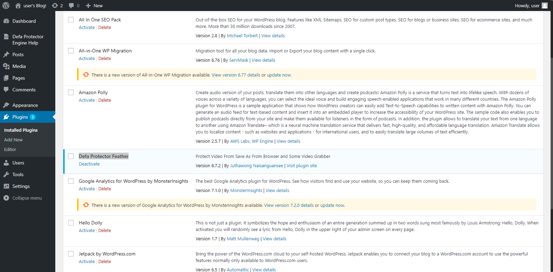Open the Settings menu

click(21, 186)
